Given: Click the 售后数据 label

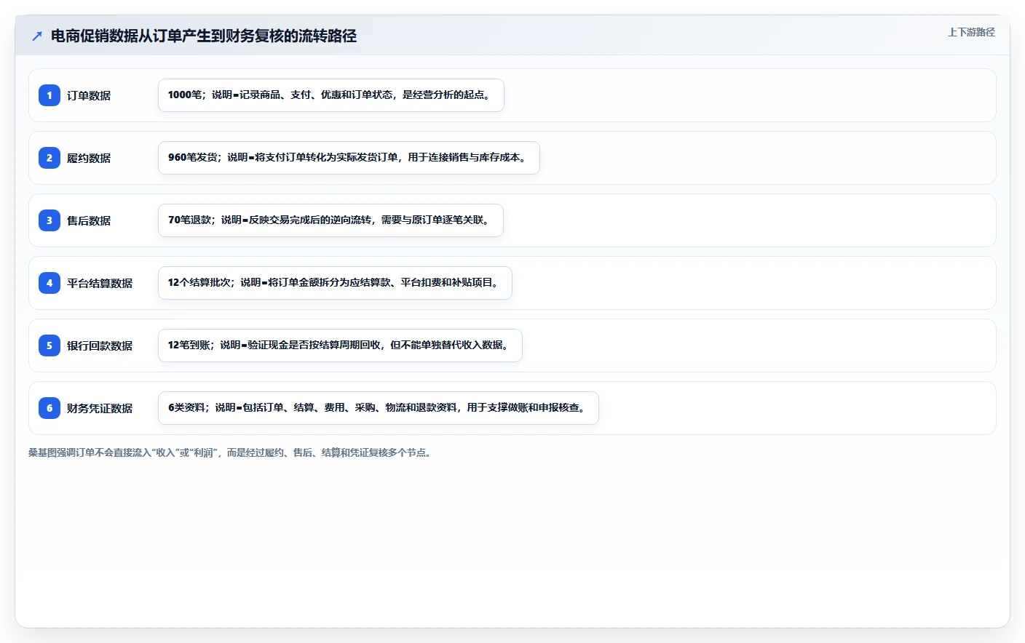Looking at the screenshot, I should point(89,220).
